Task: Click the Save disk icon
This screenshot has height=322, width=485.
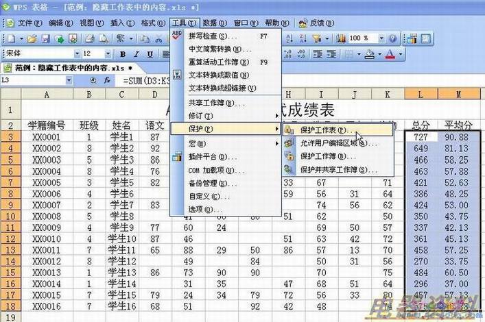Action: 45,39
